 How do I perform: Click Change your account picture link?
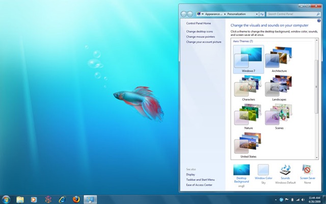[204, 42]
